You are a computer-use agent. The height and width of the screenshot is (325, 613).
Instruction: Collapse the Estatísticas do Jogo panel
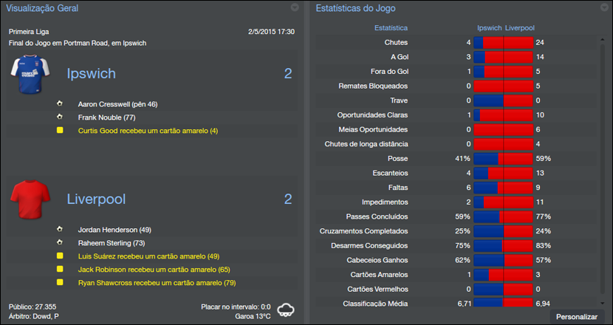pyautogui.click(x=603, y=7)
